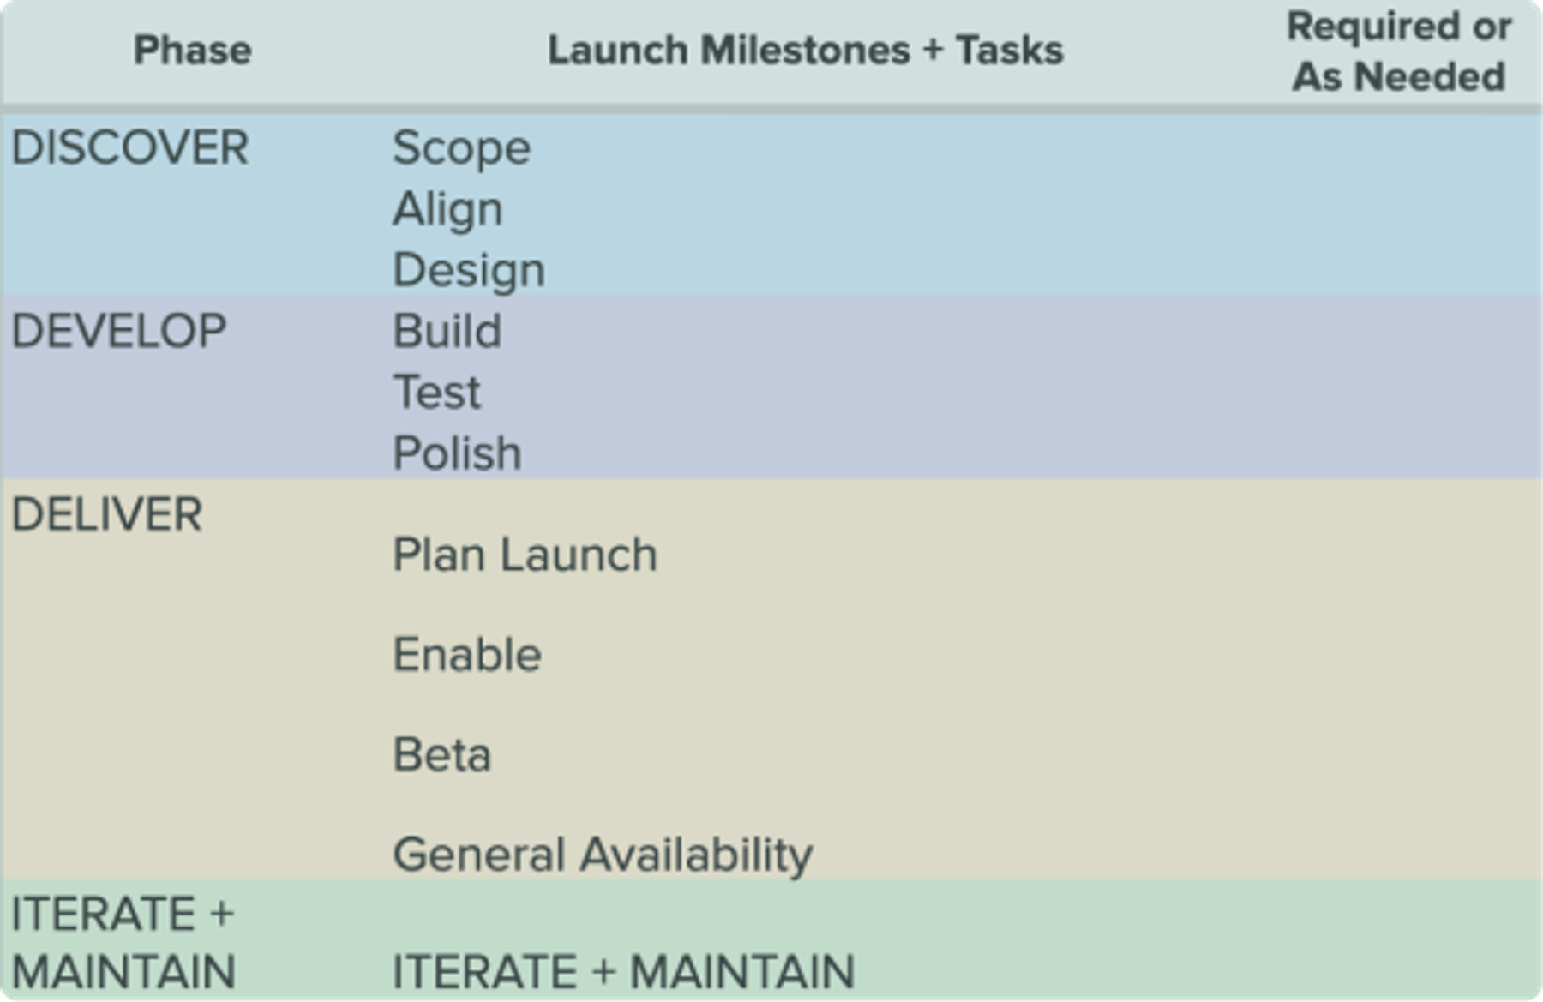Click the Required or As Needed header
Screen dimensions: 1543x1002
coord(1399,51)
